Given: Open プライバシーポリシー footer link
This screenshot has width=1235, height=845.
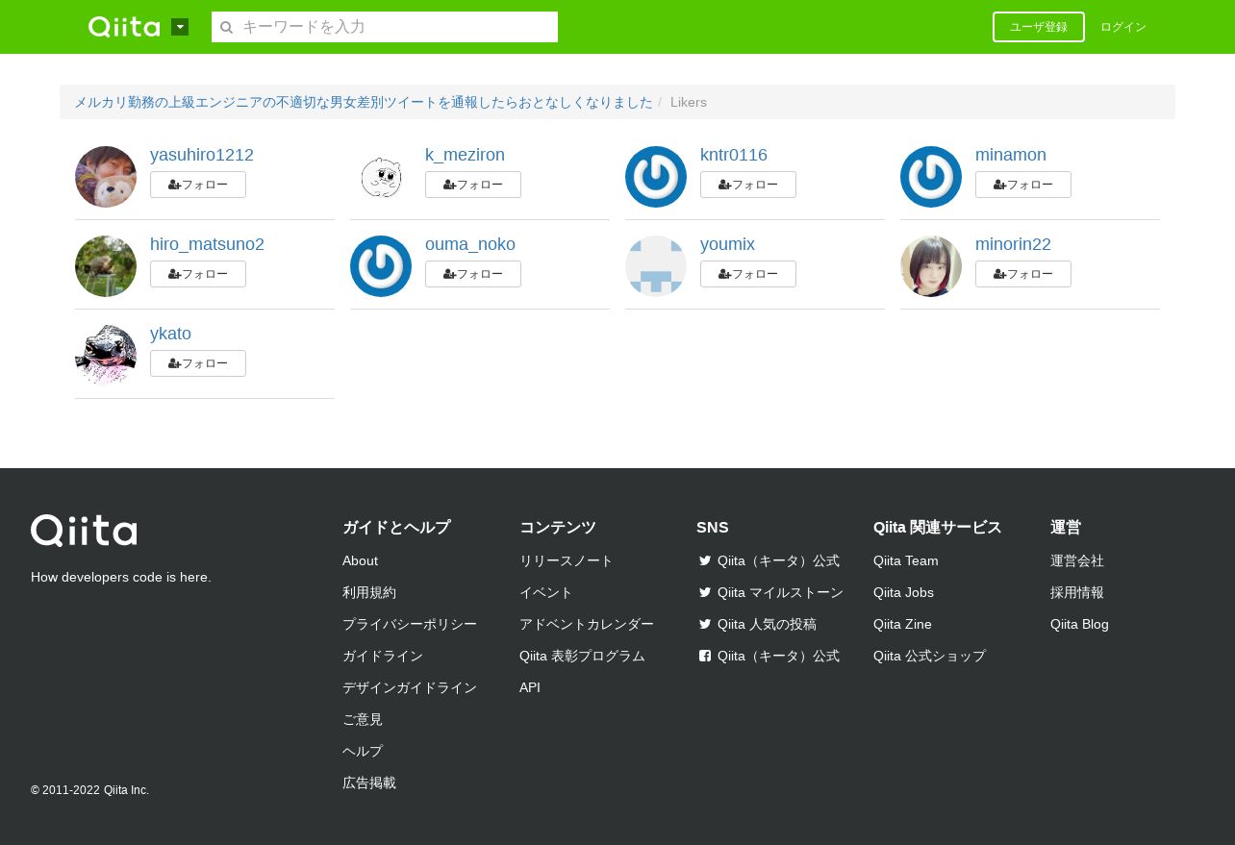Looking at the screenshot, I should (x=410, y=624).
